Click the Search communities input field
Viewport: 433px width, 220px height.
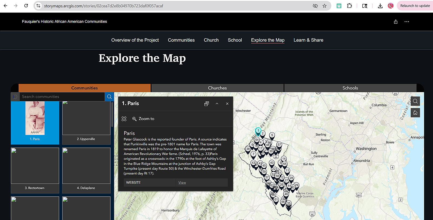pyautogui.click(x=62, y=97)
